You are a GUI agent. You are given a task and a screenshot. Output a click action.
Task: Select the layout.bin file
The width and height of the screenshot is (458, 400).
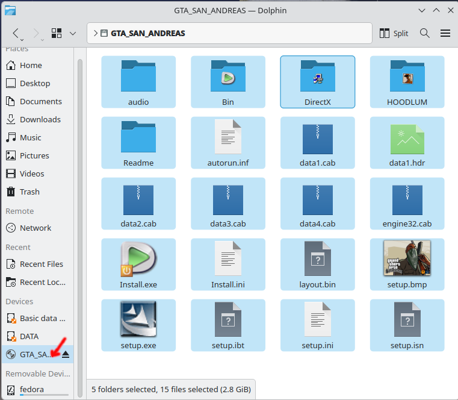point(318,264)
